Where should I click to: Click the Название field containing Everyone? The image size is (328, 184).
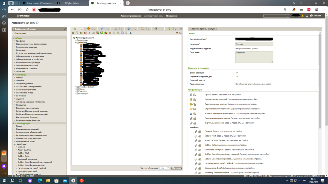tap(254, 44)
